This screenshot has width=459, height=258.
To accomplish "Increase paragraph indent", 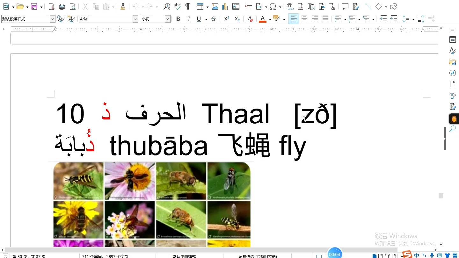I will coord(383,19).
